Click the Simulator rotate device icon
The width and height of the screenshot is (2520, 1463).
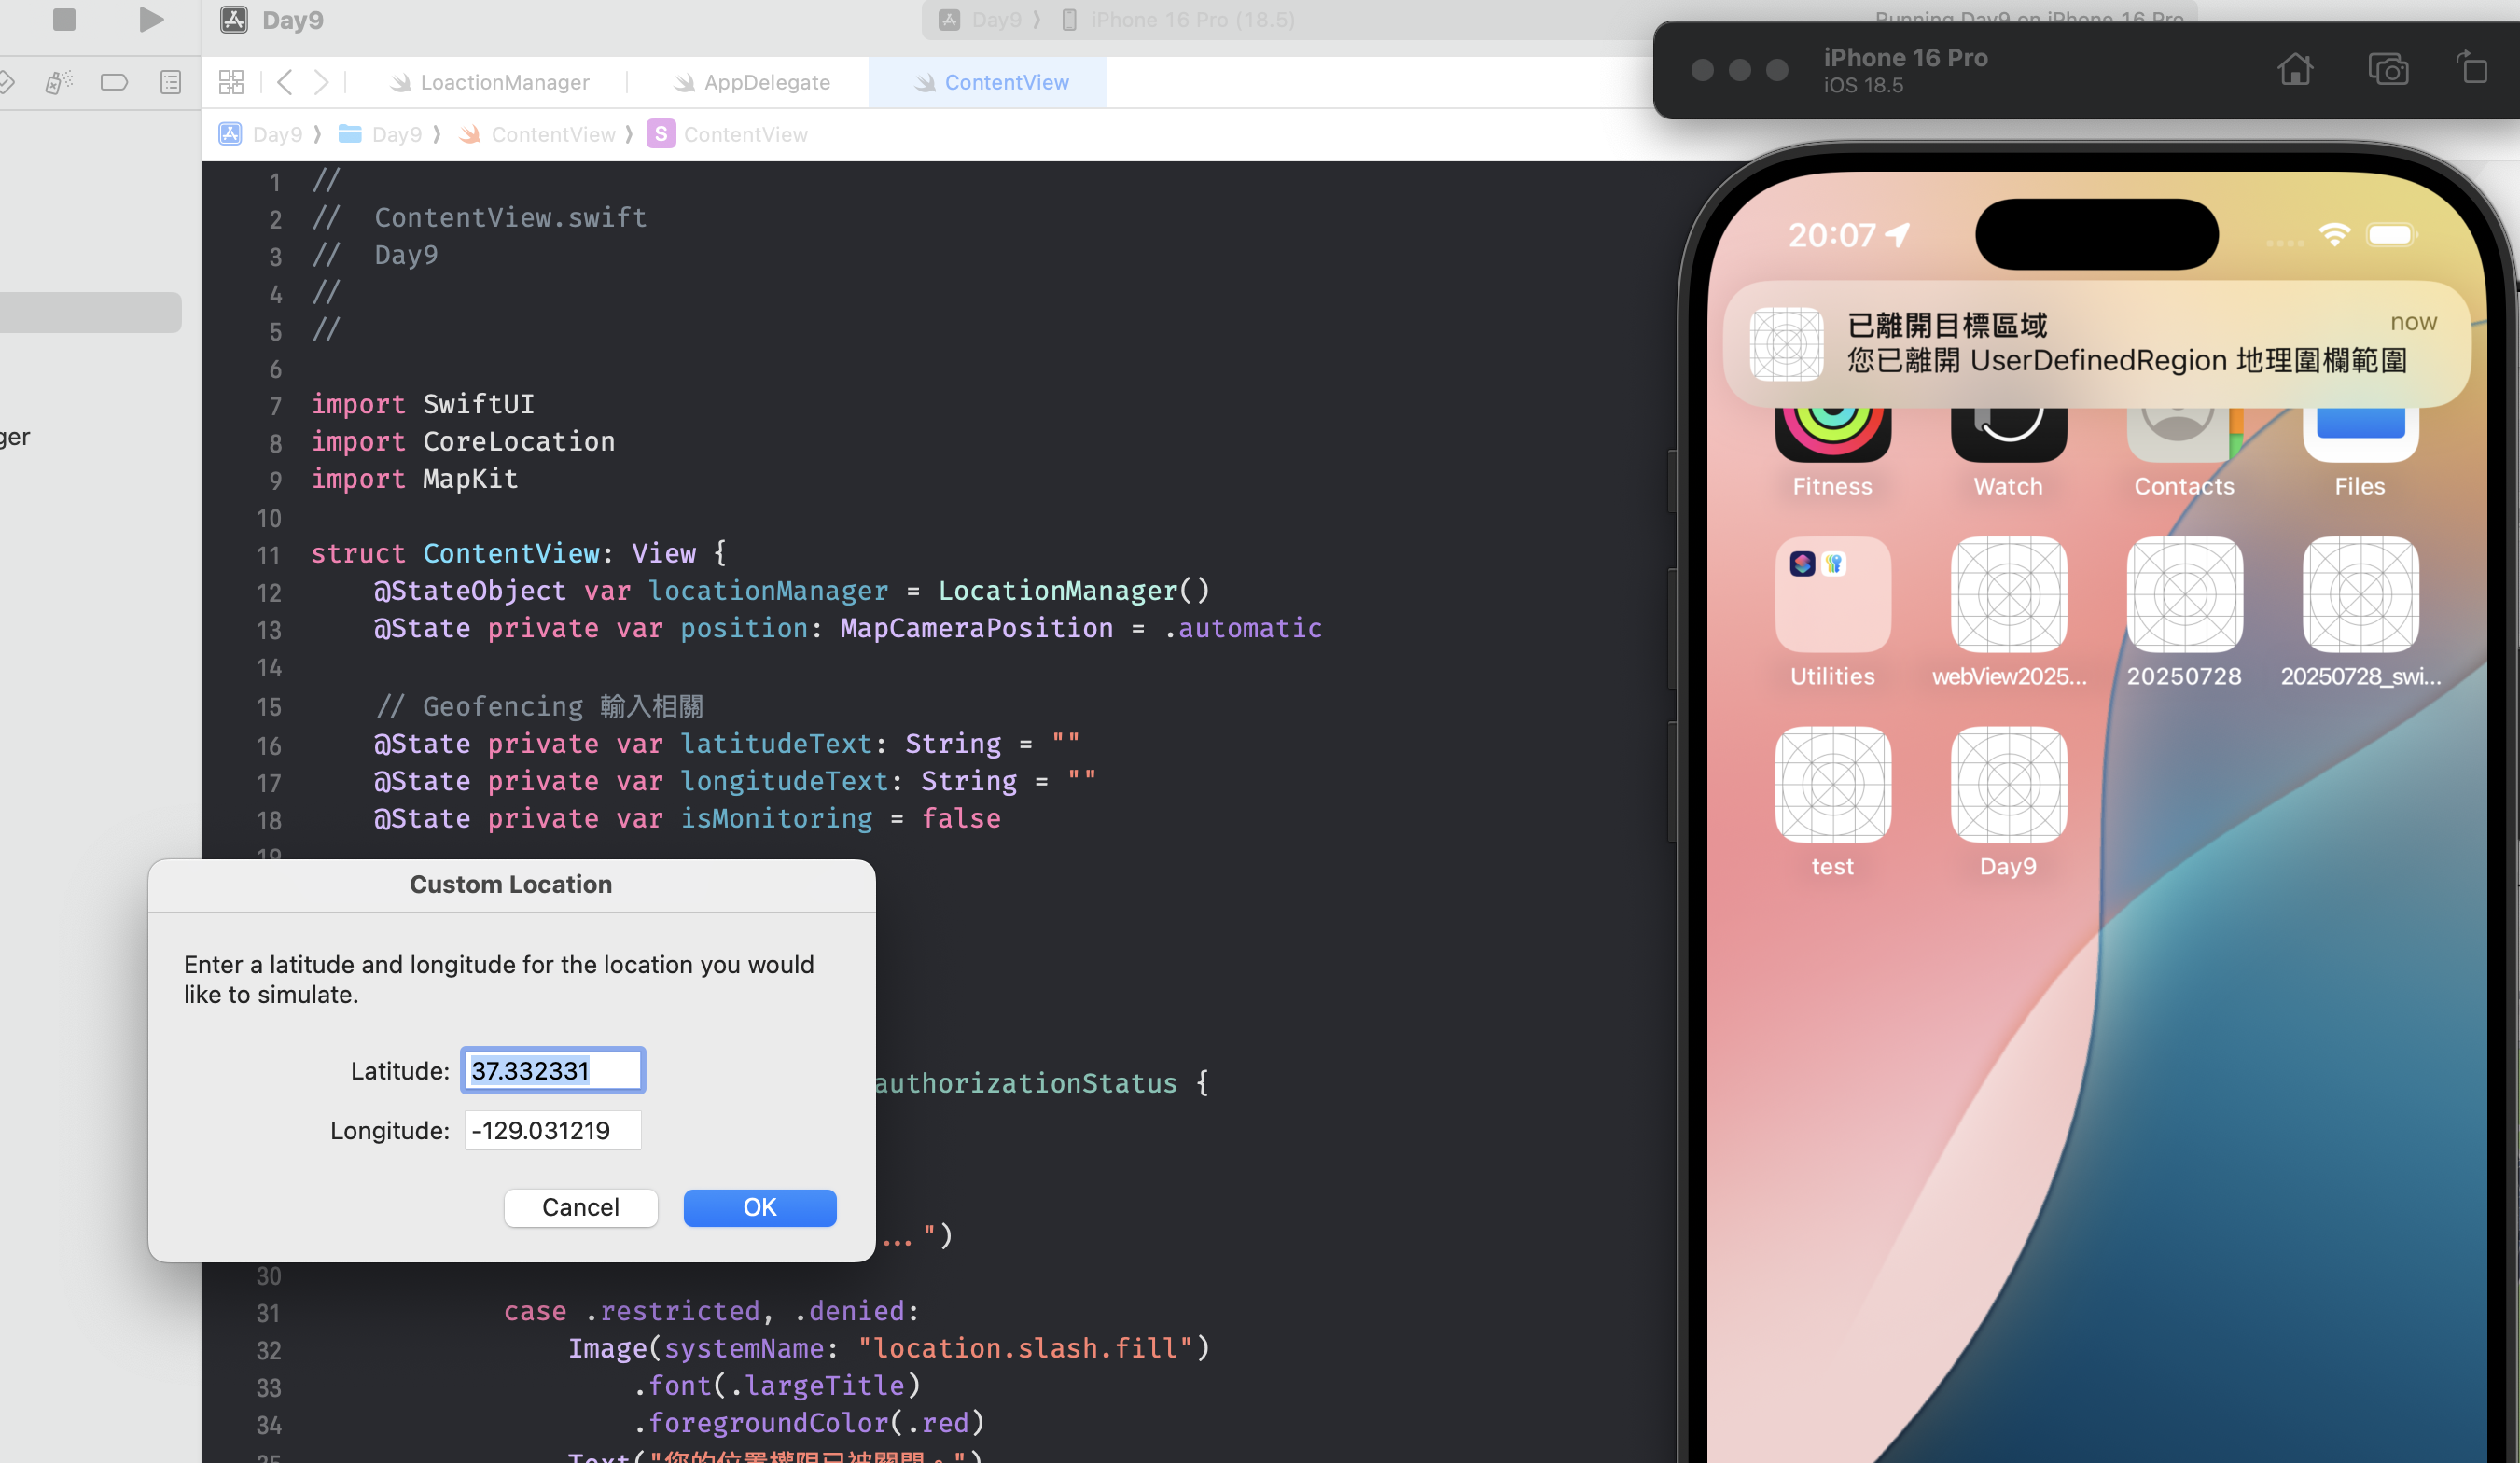[2472, 69]
